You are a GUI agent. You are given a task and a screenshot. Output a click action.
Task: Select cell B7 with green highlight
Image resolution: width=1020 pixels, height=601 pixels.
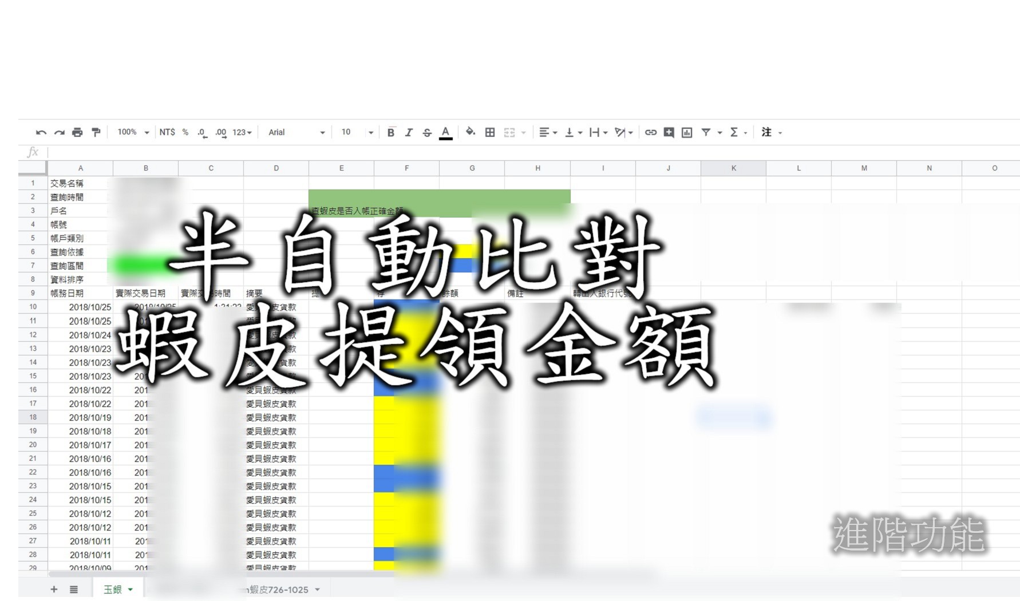pos(146,265)
